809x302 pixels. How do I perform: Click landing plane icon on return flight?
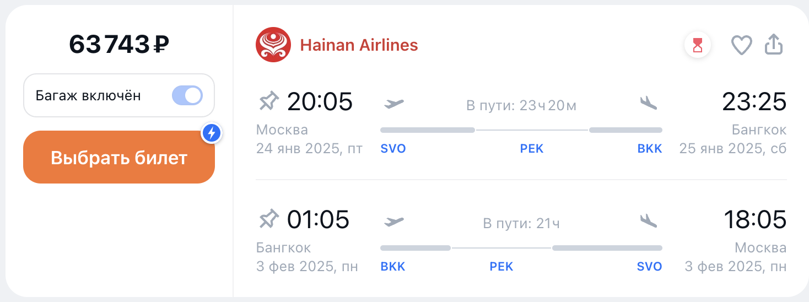tap(649, 222)
